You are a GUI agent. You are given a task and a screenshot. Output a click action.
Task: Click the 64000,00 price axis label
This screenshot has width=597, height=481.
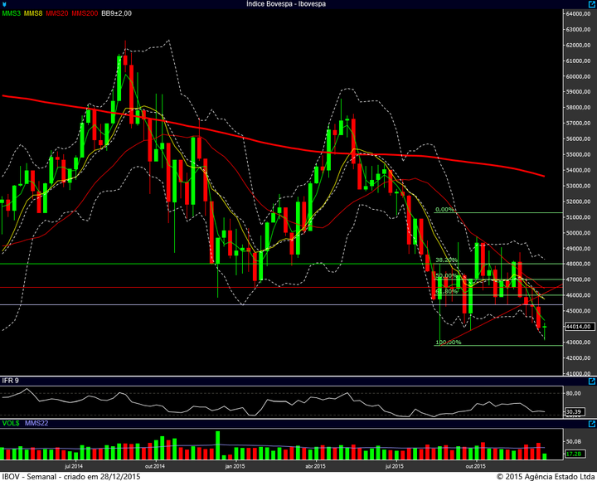click(579, 14)
